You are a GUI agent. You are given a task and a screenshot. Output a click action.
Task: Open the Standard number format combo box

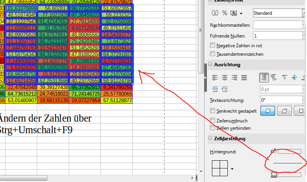coord(279,13)
